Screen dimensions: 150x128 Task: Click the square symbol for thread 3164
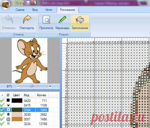pyautogui.click(x=8, y=110)
